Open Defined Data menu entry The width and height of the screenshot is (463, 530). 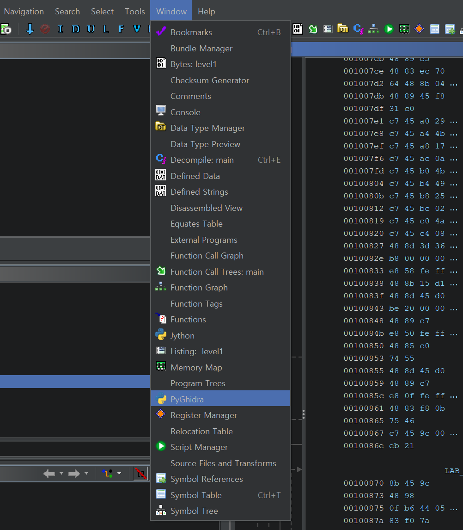(220, 176)
